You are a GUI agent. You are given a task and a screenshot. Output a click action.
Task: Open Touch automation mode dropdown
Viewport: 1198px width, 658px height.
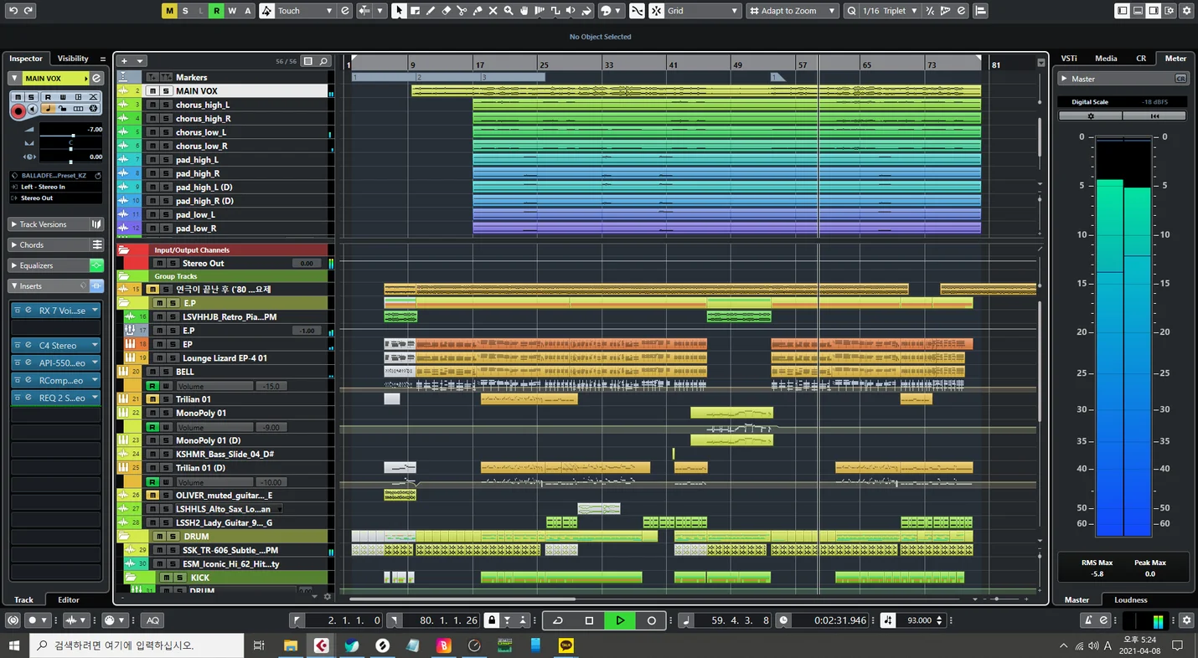point(306,11)
